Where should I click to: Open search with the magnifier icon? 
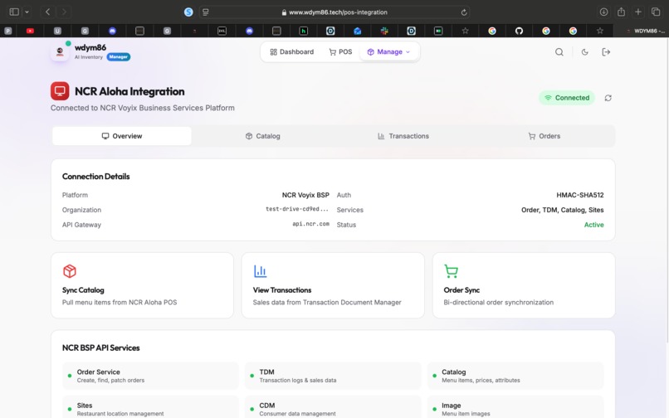tap(559, 52)
